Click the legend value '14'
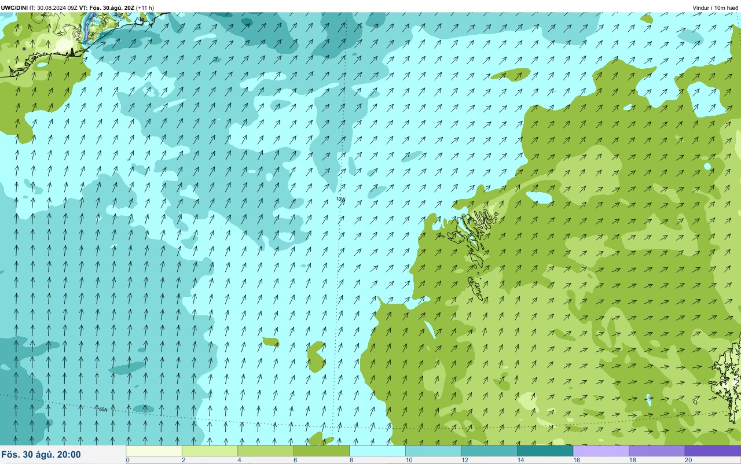The height and width of the screenshot is (464, 741). coord(520,460)
